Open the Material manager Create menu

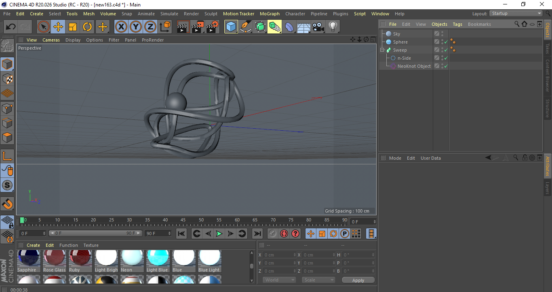coord(33,245)
